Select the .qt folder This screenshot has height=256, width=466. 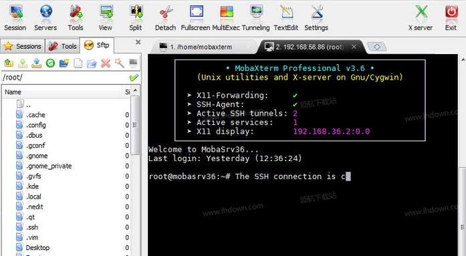25,217
